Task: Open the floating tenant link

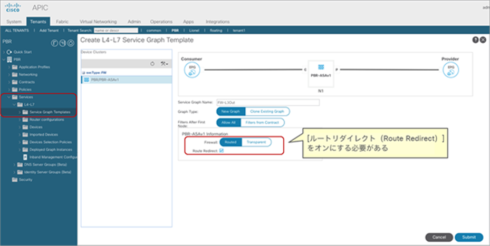Action: [216, 30]
